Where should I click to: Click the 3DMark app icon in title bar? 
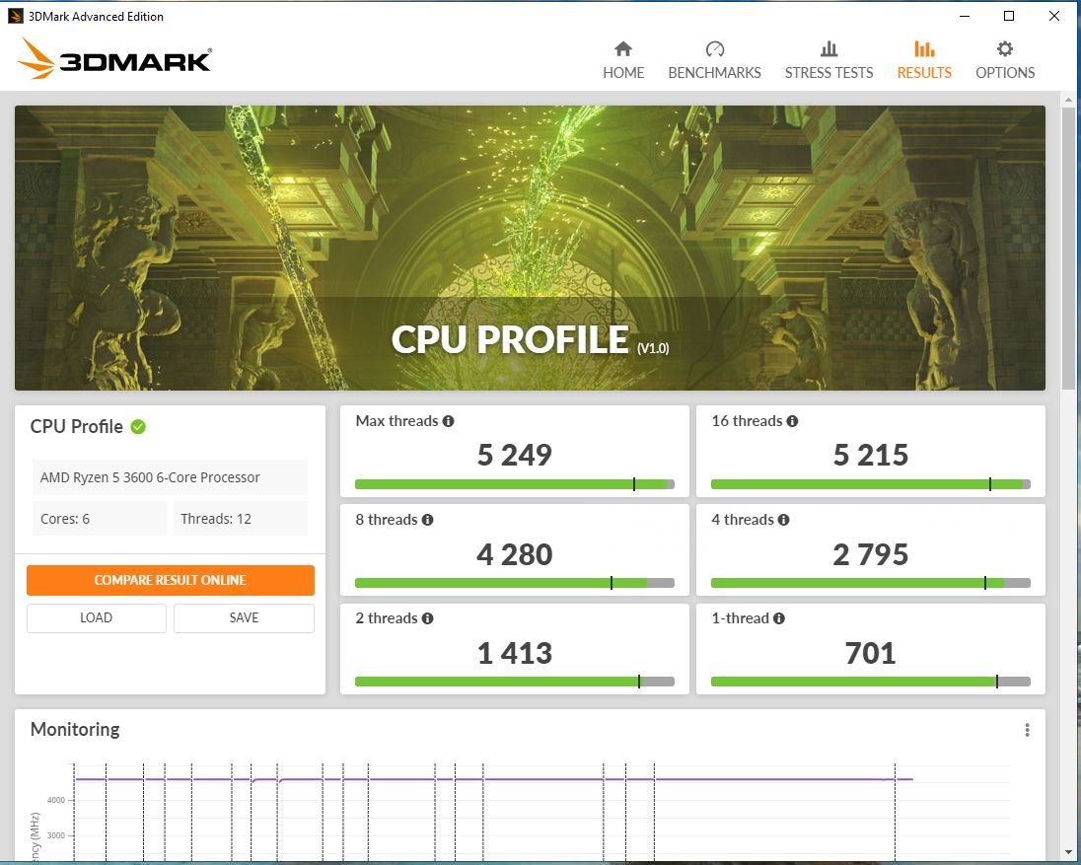coord(15,16)
